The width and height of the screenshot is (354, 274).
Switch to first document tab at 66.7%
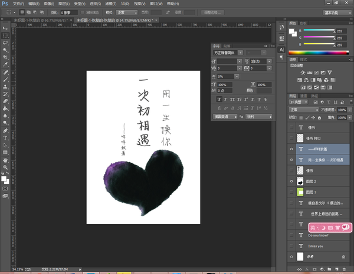click(x=40, y=20)
